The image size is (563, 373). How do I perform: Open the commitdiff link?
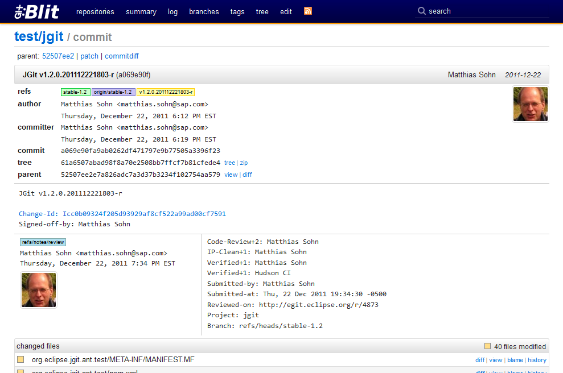click(x=122, y=56)
